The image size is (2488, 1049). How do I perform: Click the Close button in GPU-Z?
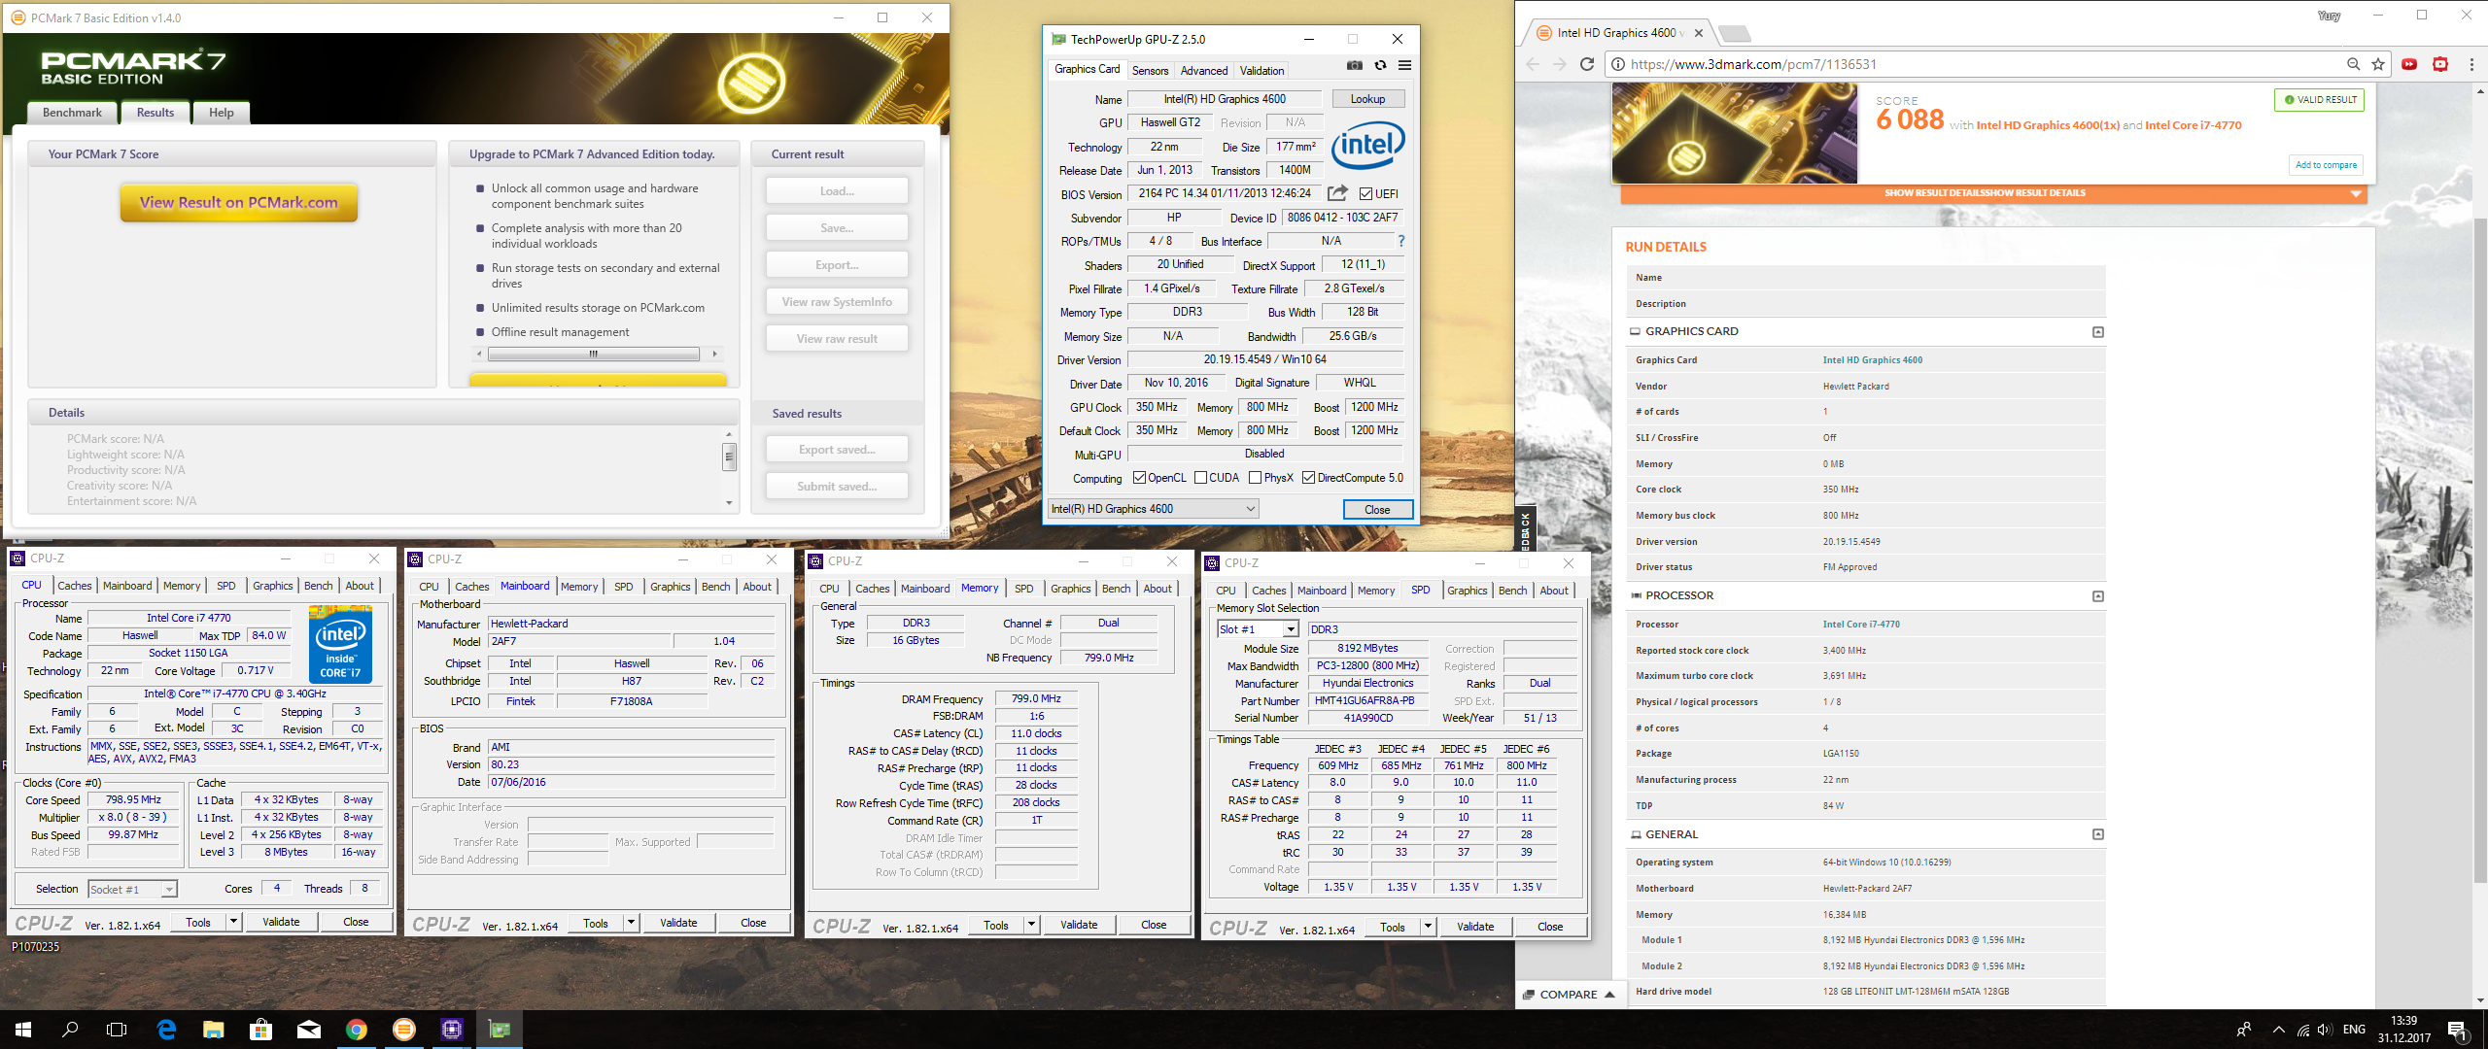pyautogui.click(x=1377, y=510)
